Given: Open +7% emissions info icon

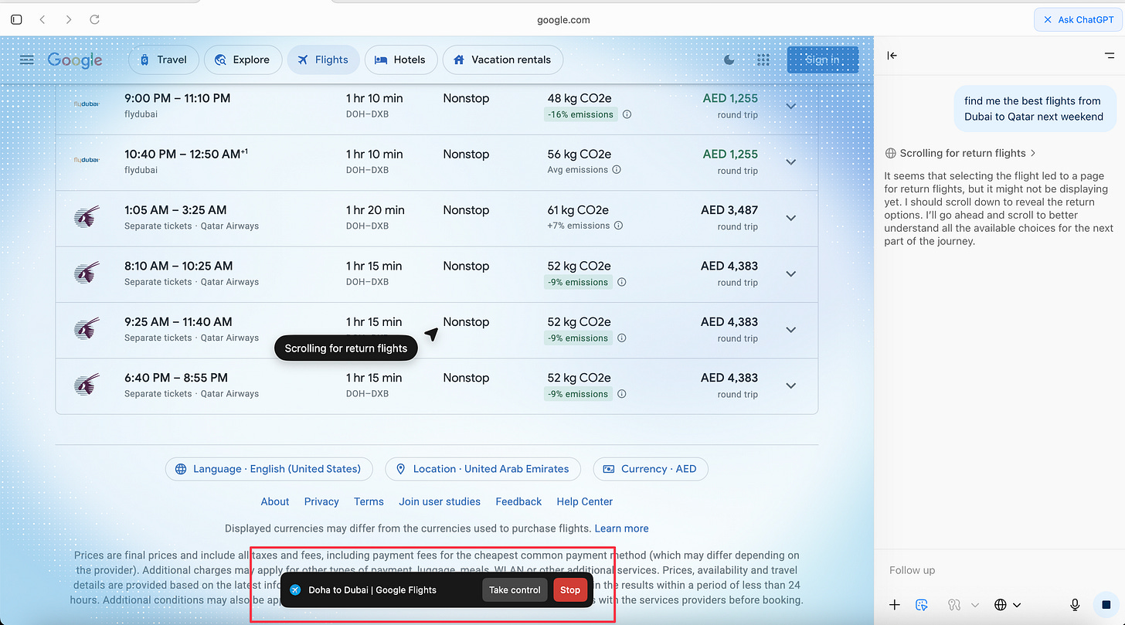Looking at the screenshot, I should pyautogui.click(x=618, y=226).
